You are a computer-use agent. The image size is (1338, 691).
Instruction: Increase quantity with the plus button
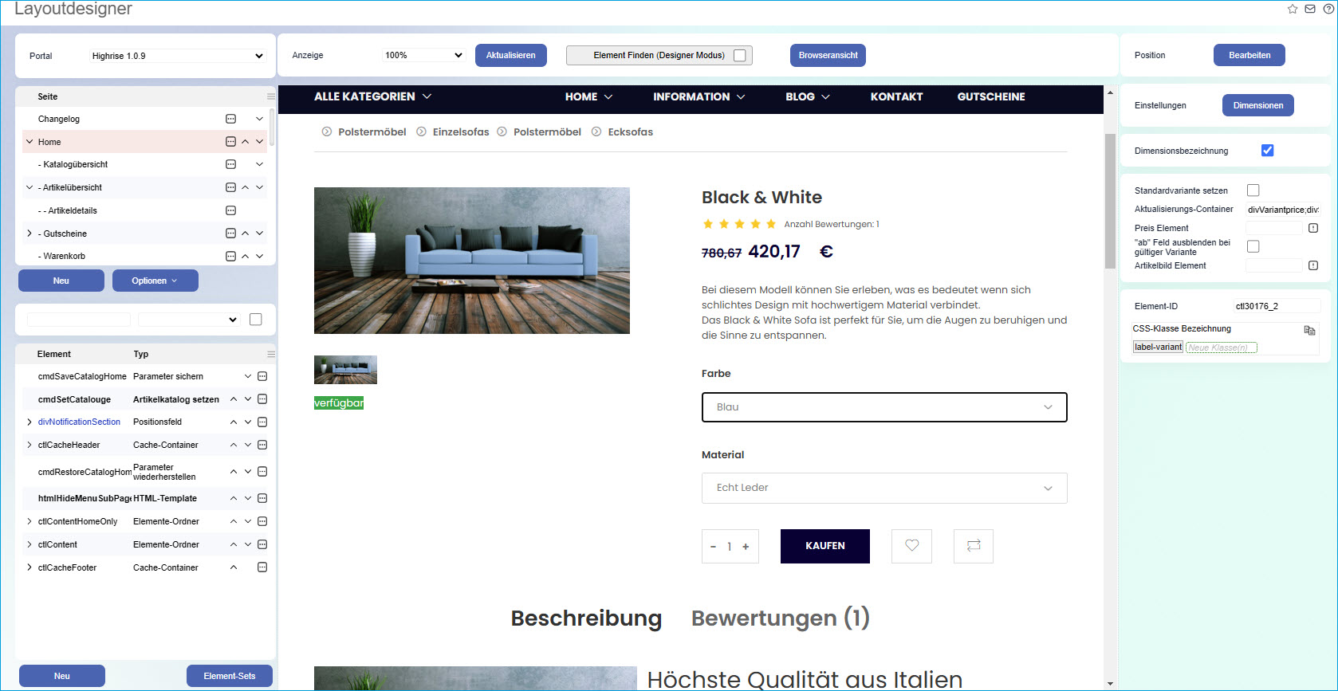[746, 547]
